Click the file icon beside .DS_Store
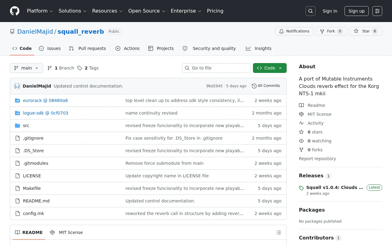 [x=17, y=151]
